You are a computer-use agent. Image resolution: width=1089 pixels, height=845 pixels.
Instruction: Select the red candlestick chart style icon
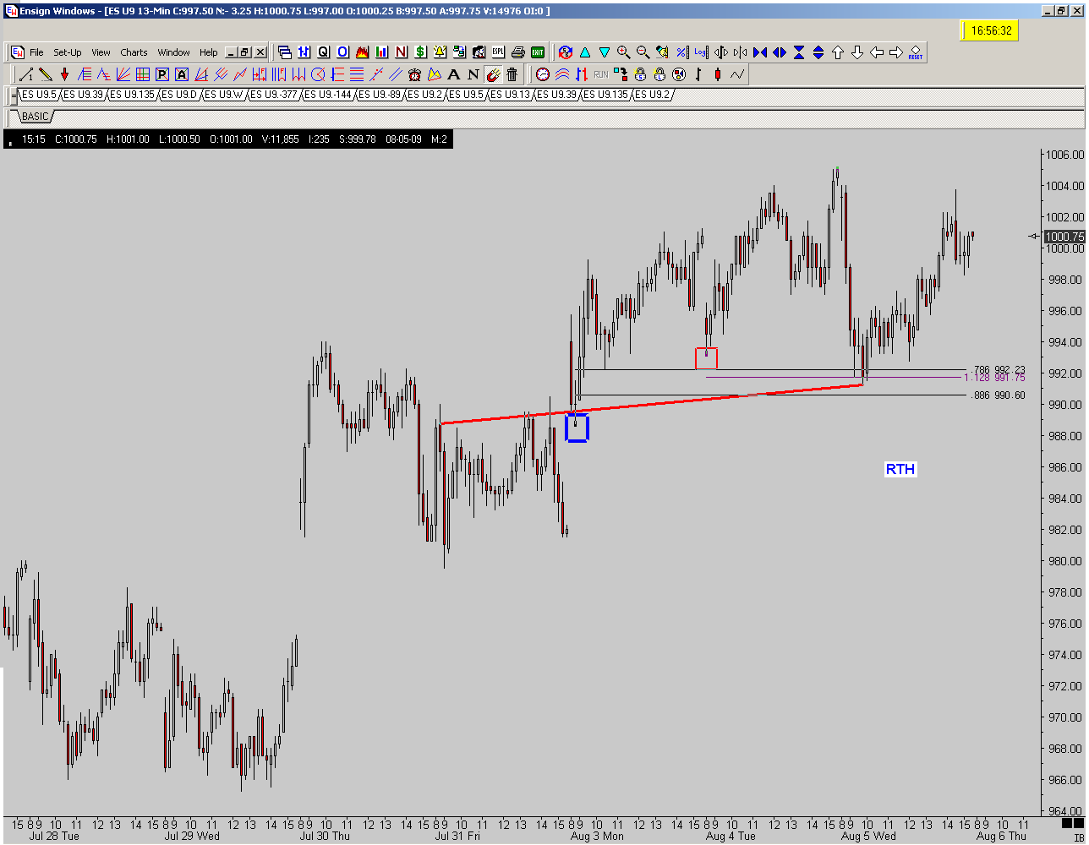click(718, 74)
